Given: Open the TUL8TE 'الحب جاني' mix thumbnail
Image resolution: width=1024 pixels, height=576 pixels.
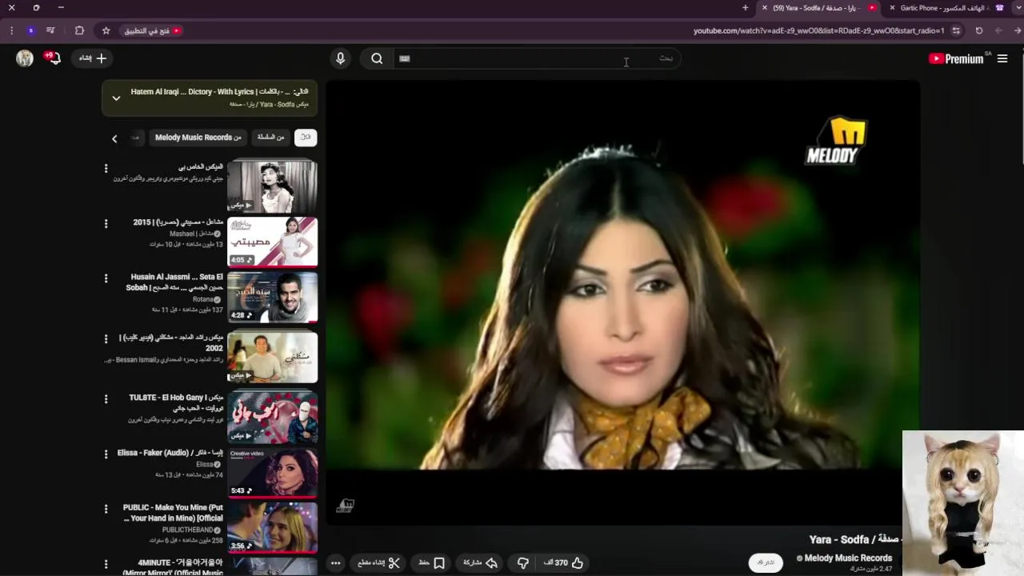Looking at the screenshot, I should pyautogui.click(x=272, y=417).
